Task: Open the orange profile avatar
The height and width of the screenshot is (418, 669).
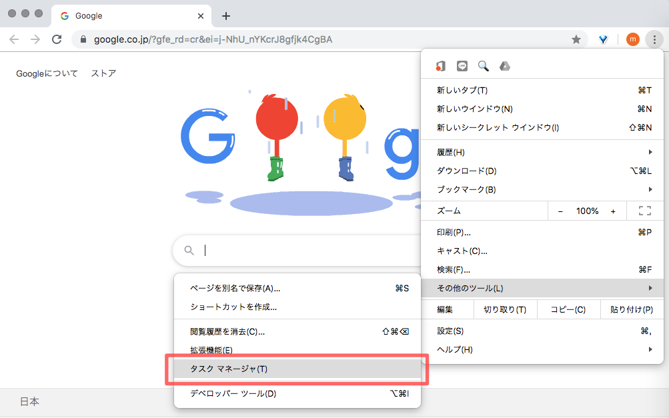Action: (x=633, y=40)
